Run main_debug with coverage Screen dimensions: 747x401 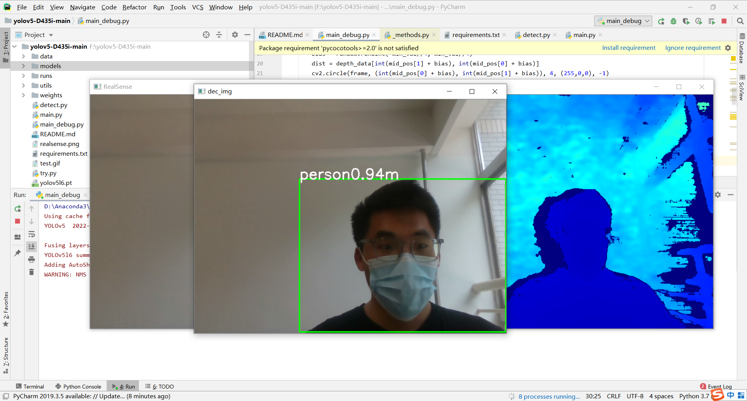[x=686, y=21]
